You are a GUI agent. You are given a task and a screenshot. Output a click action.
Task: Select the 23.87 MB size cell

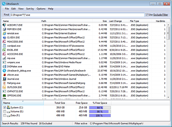coord(102,71)
